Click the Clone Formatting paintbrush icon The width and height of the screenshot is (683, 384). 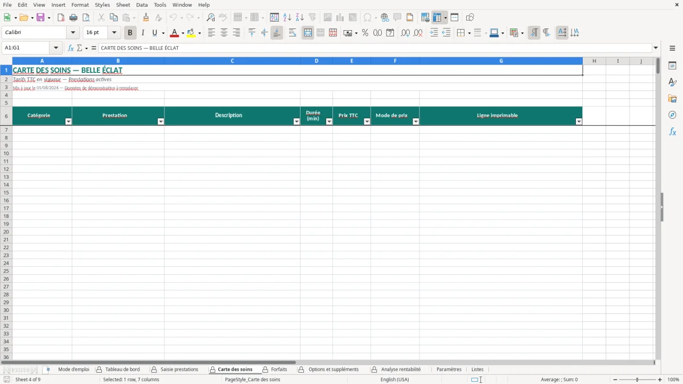146,18
